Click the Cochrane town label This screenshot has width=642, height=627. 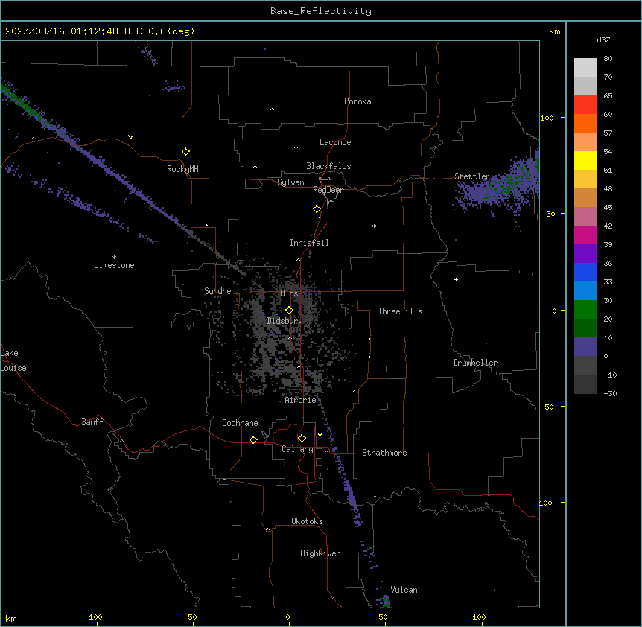(x=240, y=423)
